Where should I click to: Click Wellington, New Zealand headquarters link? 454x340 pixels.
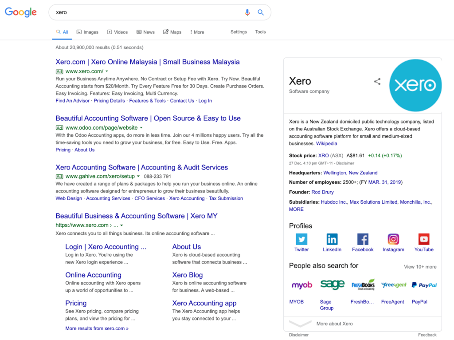pos(350,173)
